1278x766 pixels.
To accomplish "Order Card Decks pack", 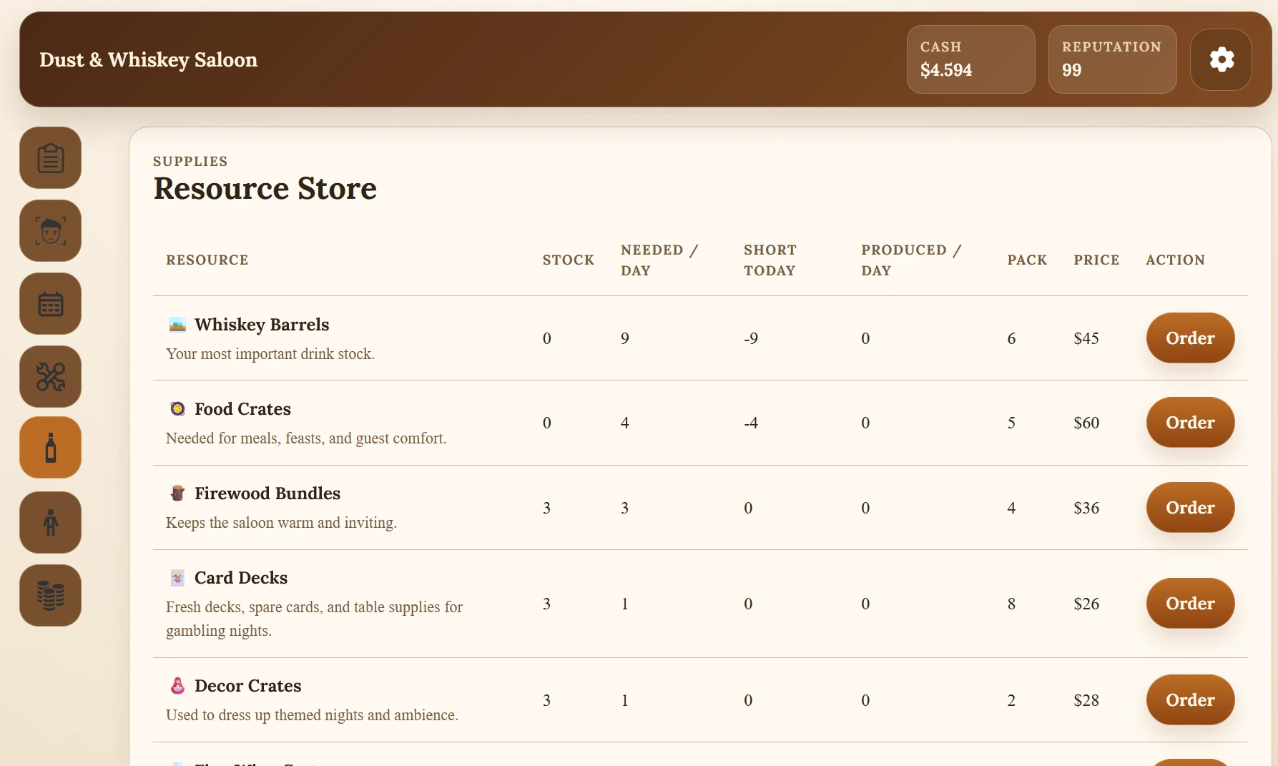I will [x=1190, y=603].
